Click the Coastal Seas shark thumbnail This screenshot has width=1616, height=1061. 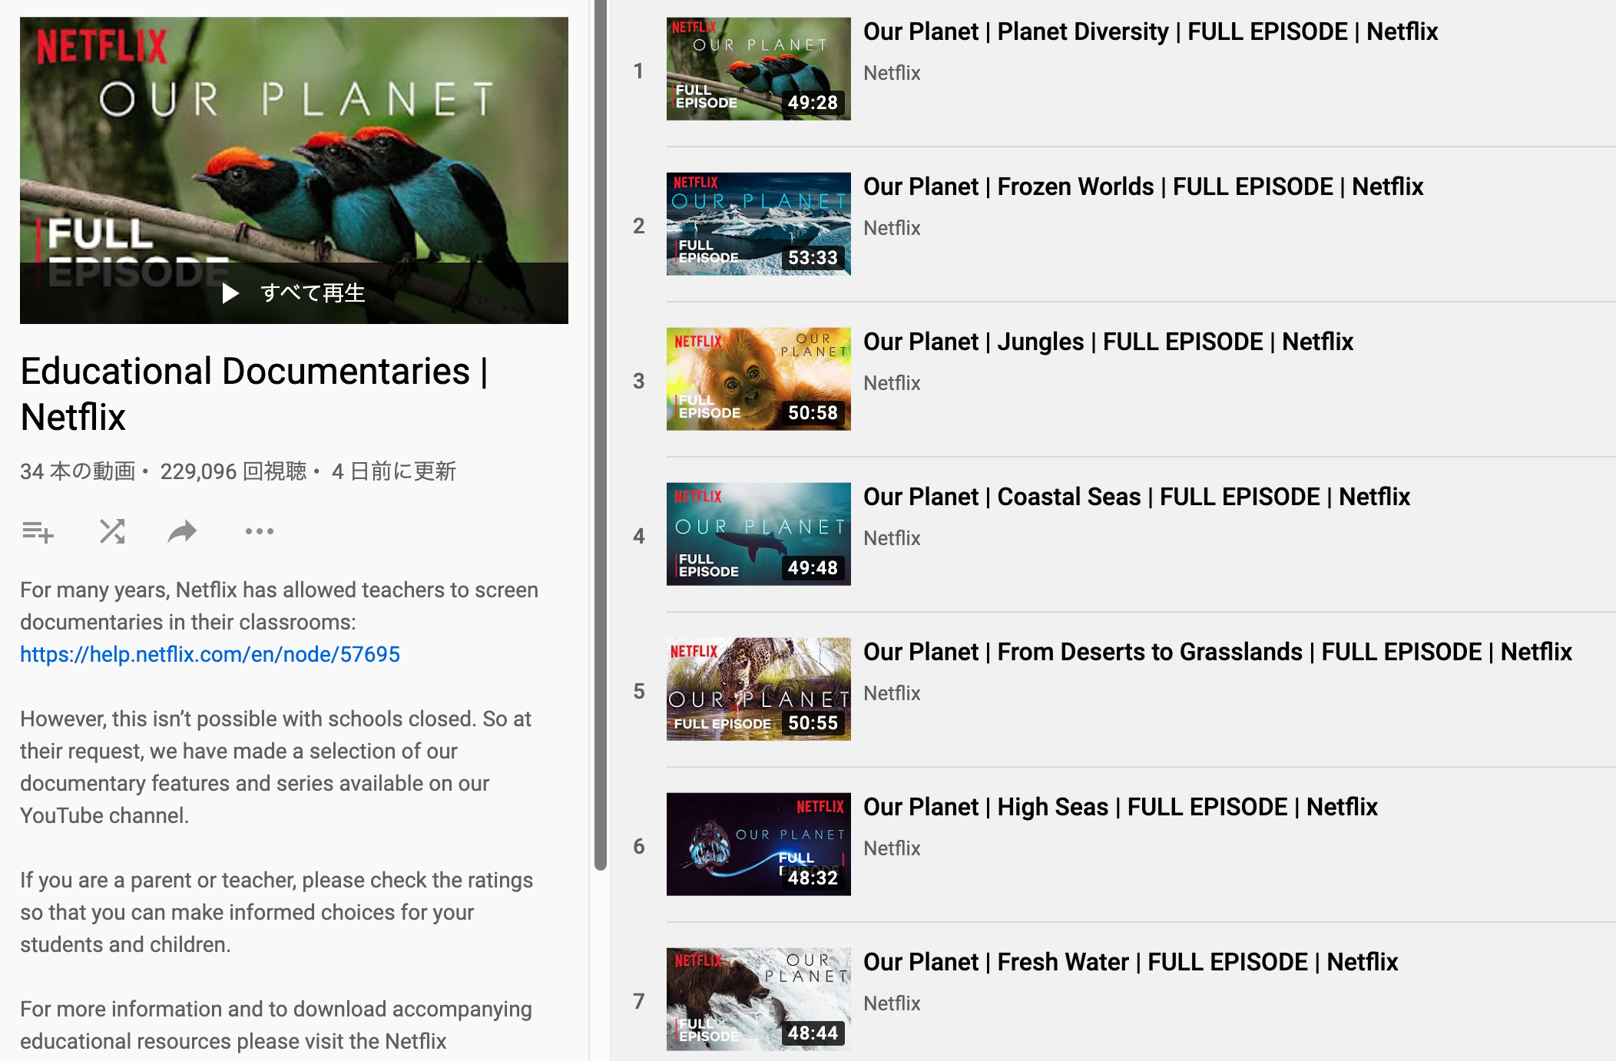pyautogui.click(x=759, y=534)
